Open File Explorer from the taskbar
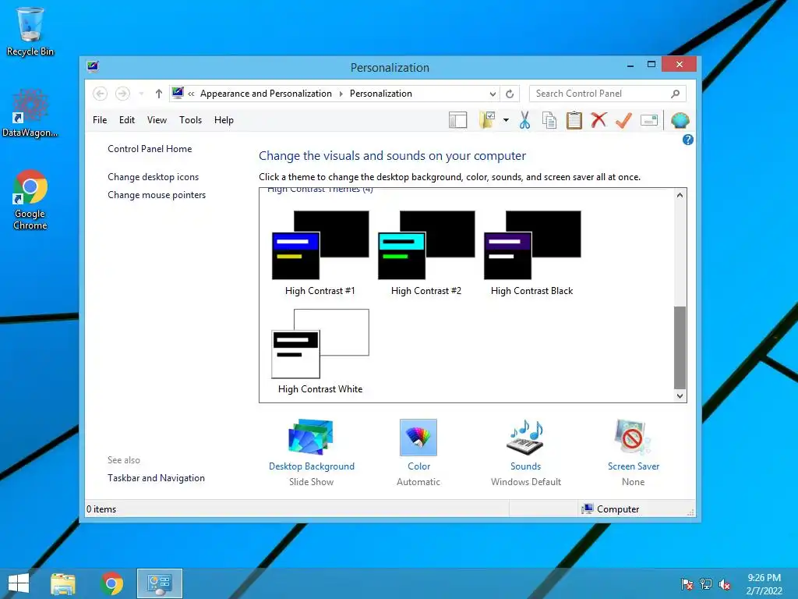798x599 pixels. click(x=63, y=583)
